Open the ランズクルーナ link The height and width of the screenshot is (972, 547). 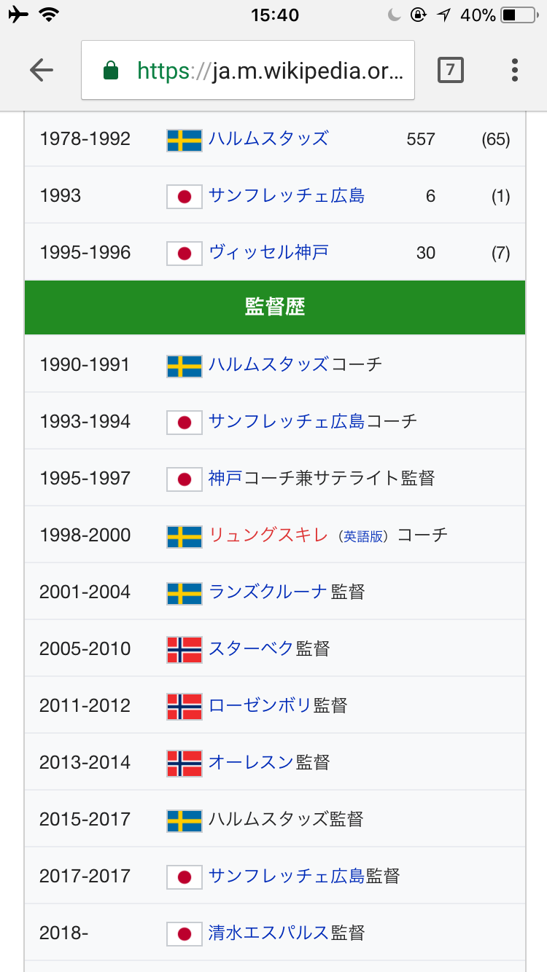point(268,592)
